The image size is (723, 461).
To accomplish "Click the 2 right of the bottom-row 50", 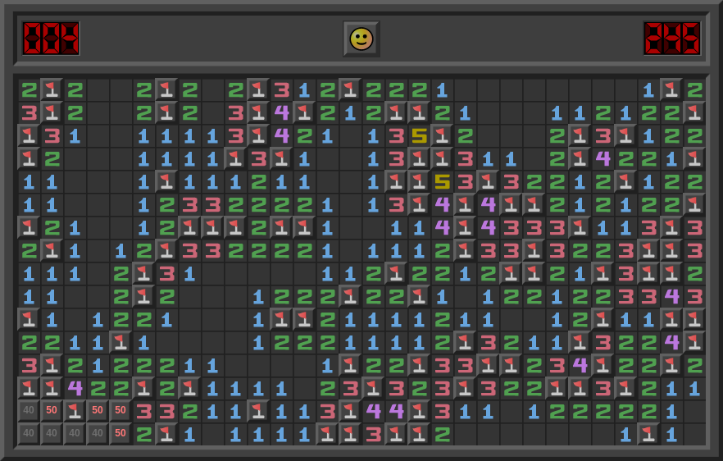I will point(144,434).
